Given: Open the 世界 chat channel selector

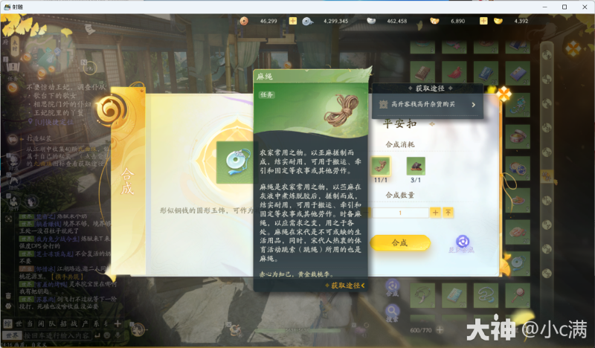Looking at the screenshot, I should pos(12,335).
